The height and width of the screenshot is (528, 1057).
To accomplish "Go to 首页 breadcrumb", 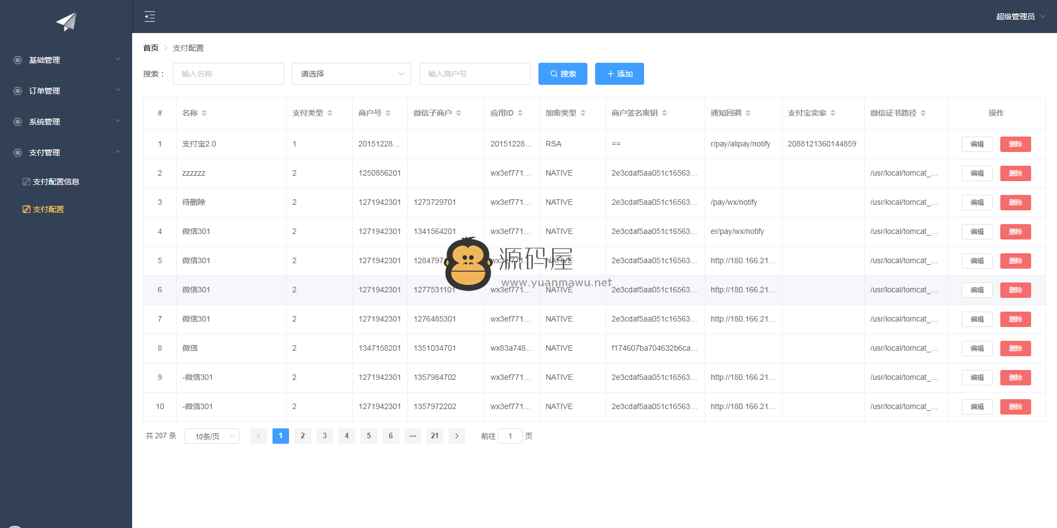I will [x=151, y=48].
